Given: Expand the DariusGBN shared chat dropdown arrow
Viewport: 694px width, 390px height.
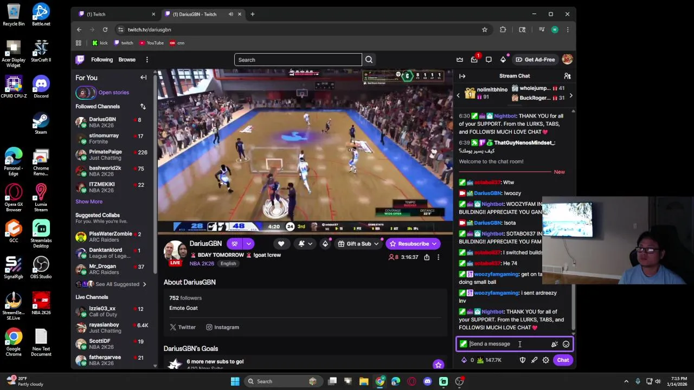Looking at the screenshot, I should pos(248,244).
